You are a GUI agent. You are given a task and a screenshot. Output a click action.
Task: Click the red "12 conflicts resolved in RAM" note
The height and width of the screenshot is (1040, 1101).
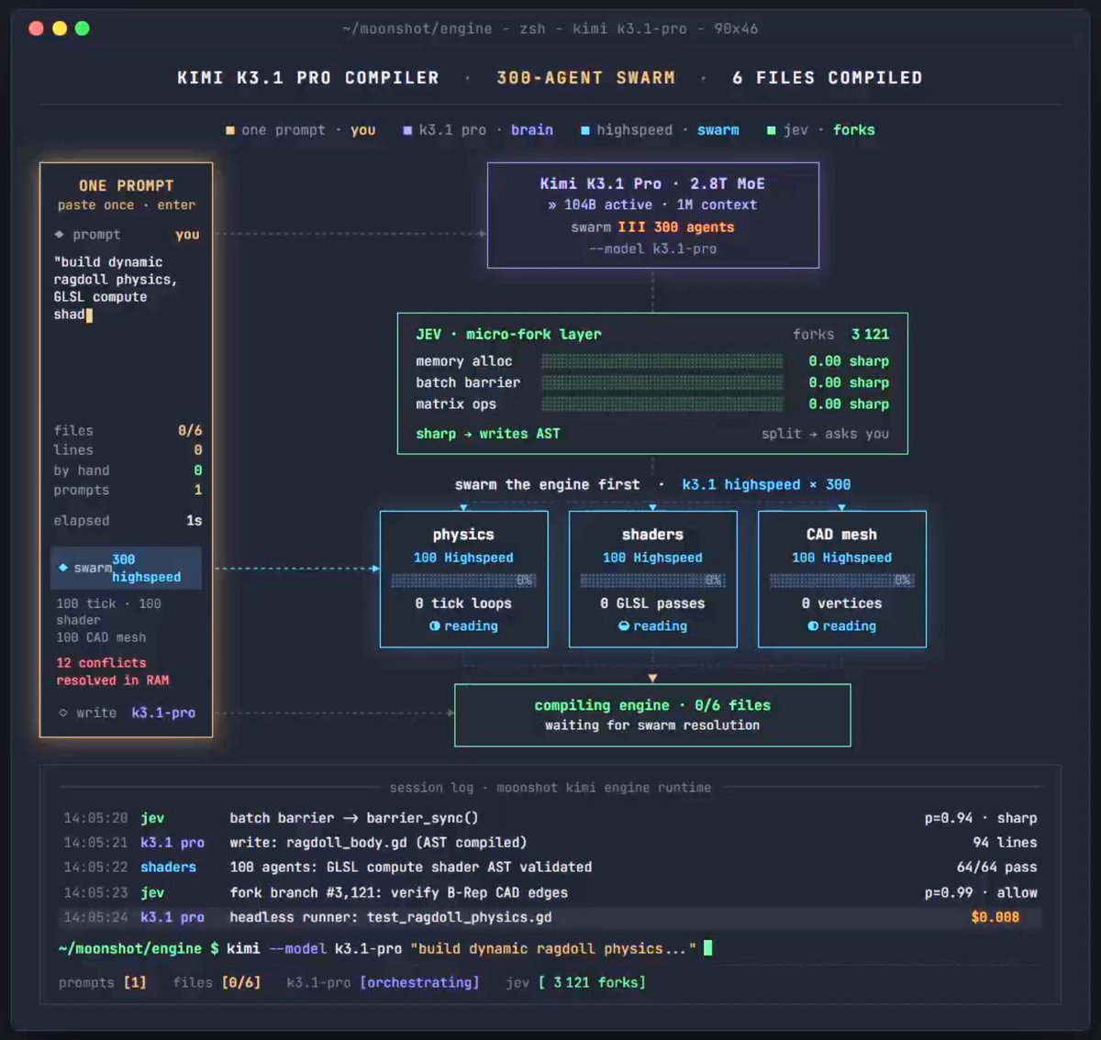point(113,671)
